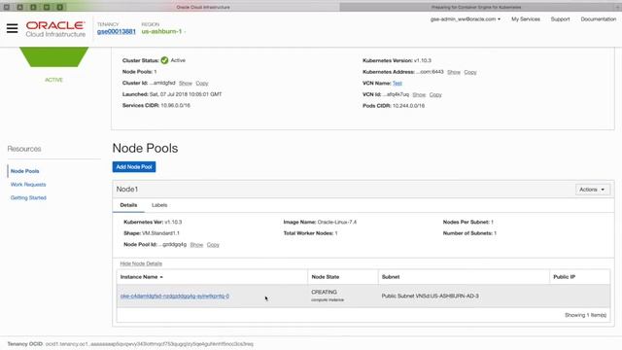622x350 pixels.
Task: Click the Image Name Oracle-Linux-7.4 value
Action: pos(337,223)
